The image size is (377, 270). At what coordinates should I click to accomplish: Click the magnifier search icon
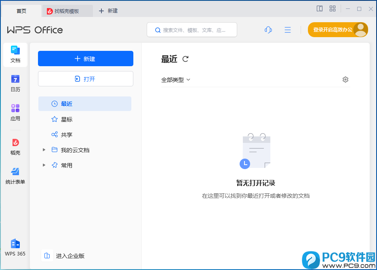tap(158, 30)
